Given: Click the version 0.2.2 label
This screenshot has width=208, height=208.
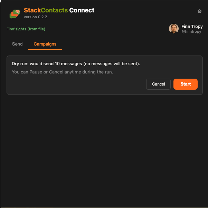Looking at the screenshot, I should click(35, 17).
